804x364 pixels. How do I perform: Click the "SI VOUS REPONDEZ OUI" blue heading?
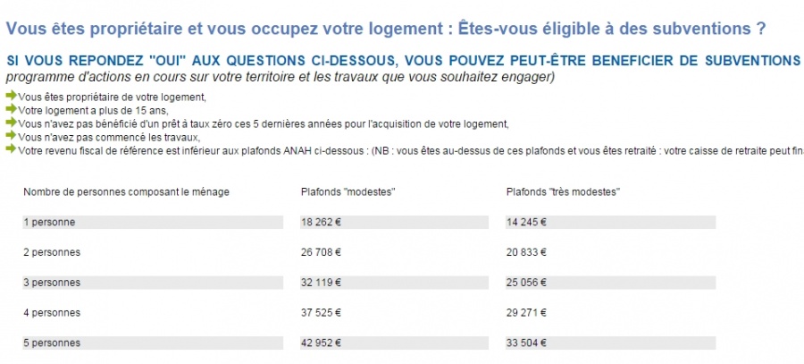[402, 61]
